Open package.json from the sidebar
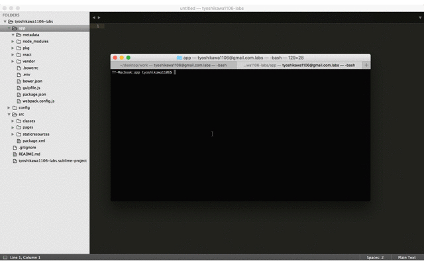Viewport: 424px width, 265px height. click(34, 94)
